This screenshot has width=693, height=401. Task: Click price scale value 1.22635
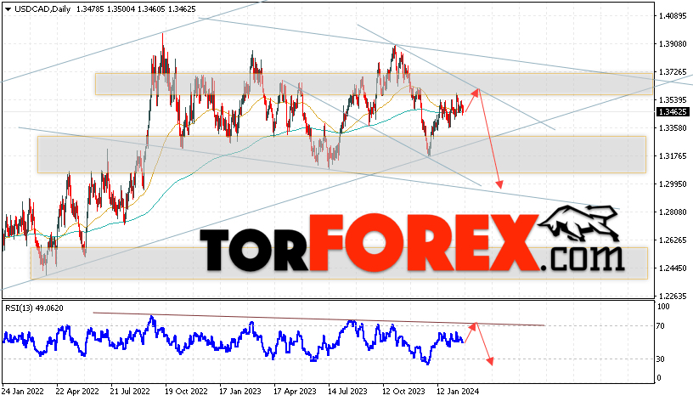click(673, 297)
